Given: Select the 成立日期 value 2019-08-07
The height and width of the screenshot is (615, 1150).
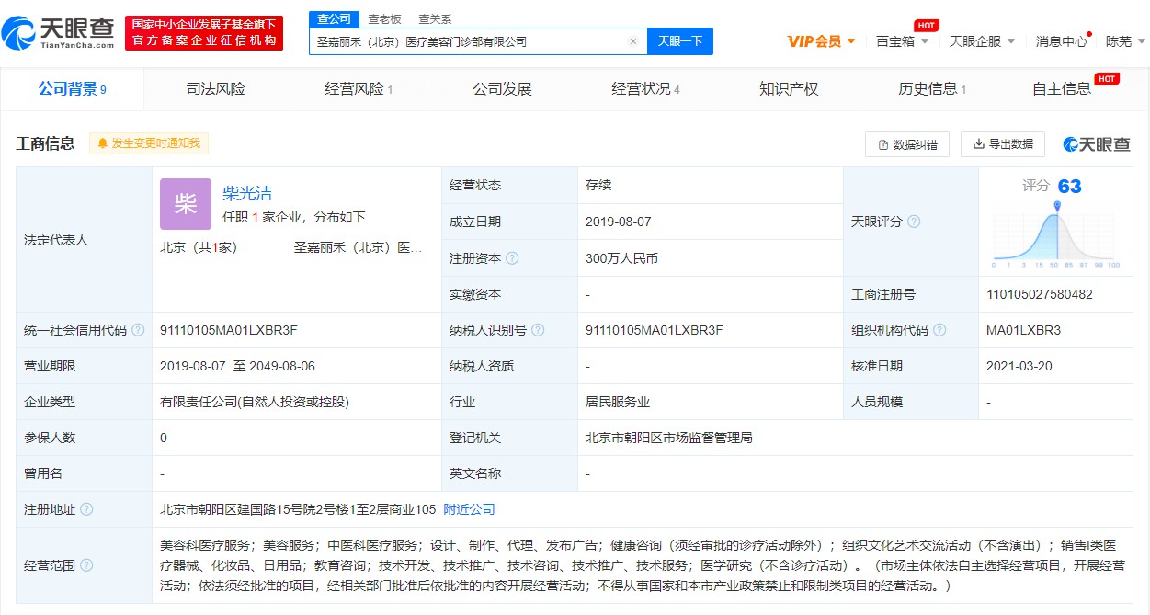Looking at the screenshot, I should pos(620,222).
